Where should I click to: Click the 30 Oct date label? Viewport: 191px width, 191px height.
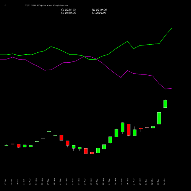tap(18, 182)
